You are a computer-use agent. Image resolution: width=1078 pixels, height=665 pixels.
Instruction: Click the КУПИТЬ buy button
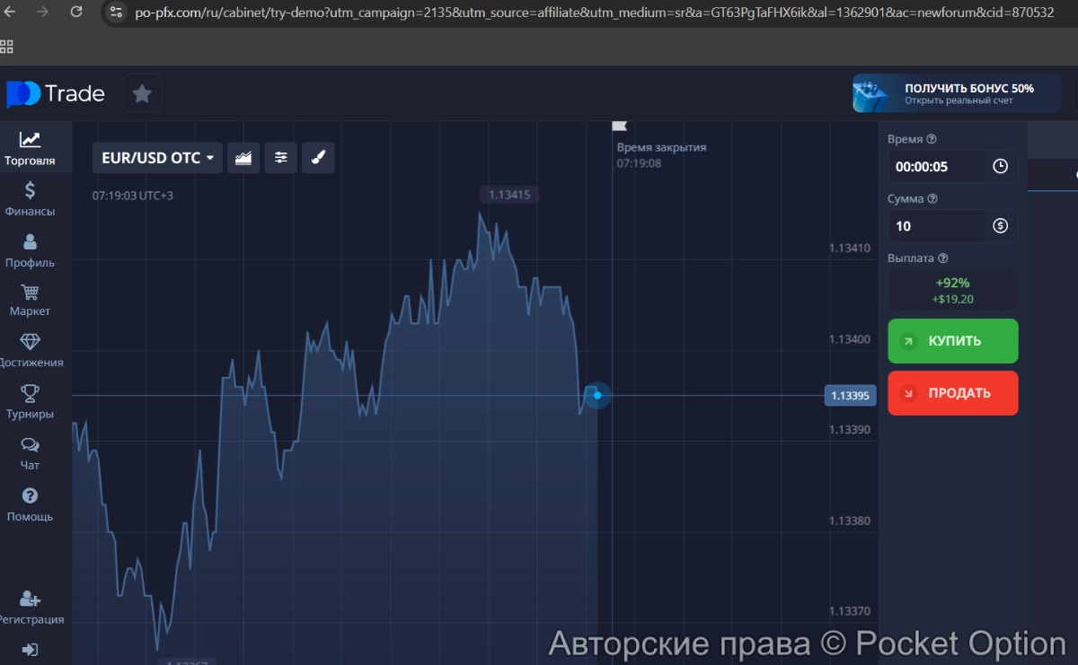tap(953, 341)
